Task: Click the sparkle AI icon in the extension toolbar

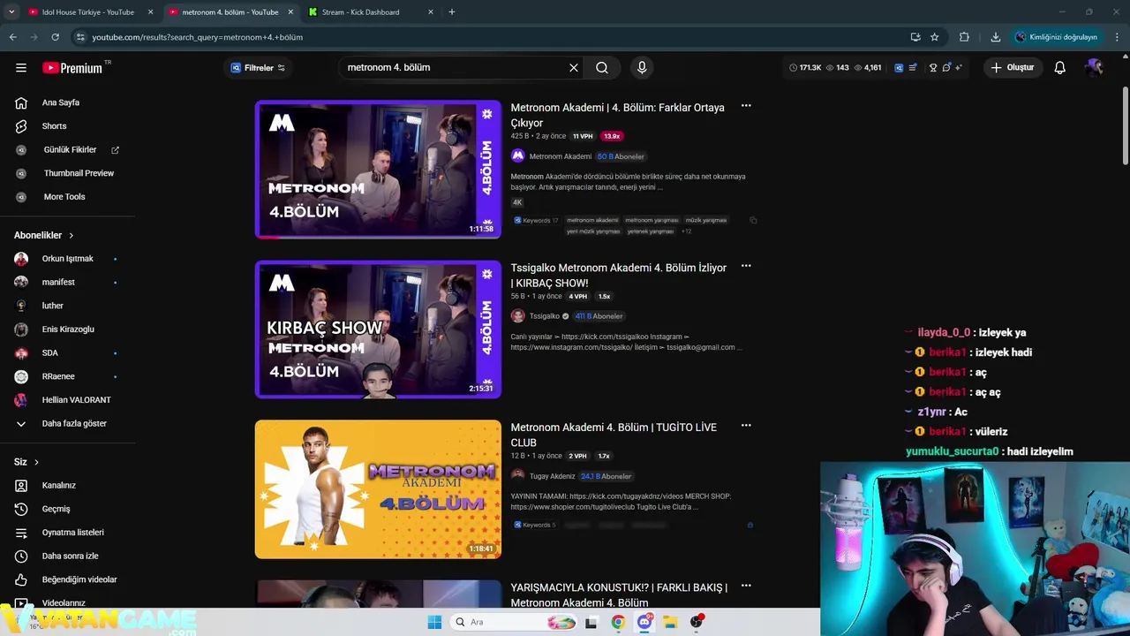Action: (x=959, y=68)
